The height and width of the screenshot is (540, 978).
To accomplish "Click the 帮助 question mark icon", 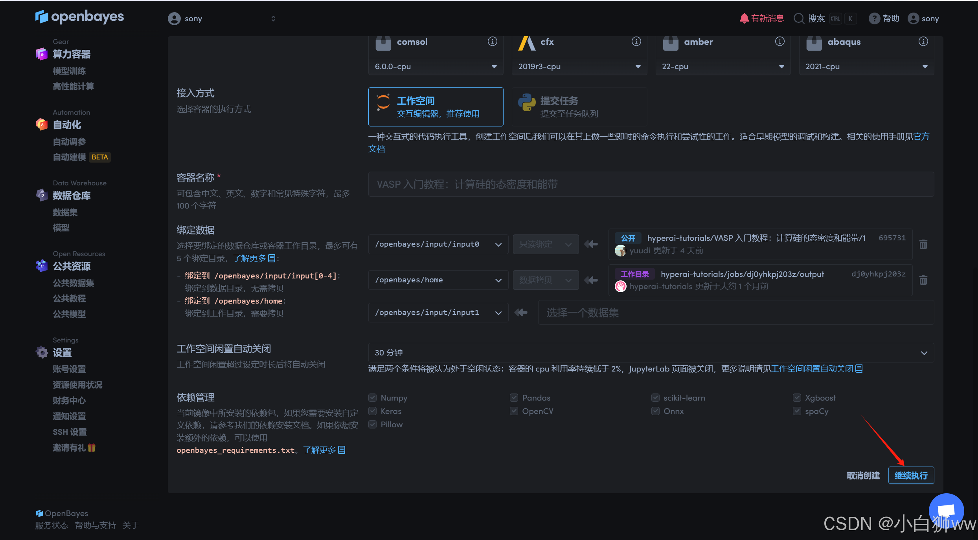I will click(874, 18).
